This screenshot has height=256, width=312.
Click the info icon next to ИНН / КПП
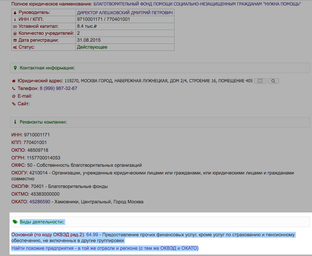(15, 19)
